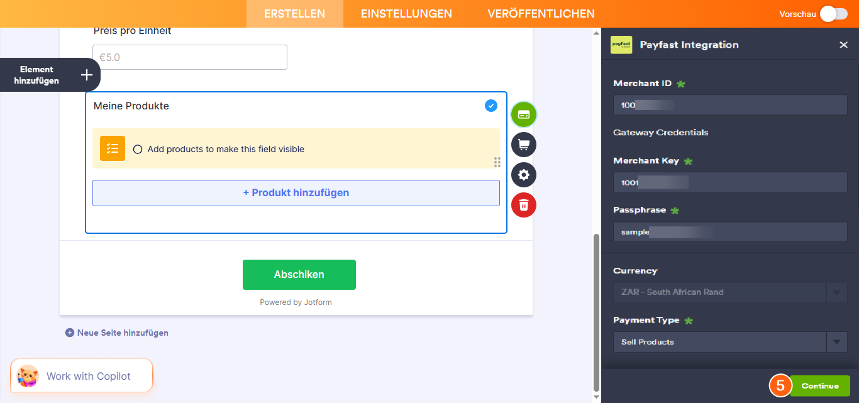This screenshot has width=859, height=403.
Task: Switch to the VERÖFFENTLICHEN tab
Action: click(541, 13)
